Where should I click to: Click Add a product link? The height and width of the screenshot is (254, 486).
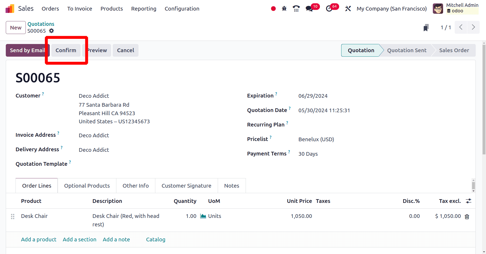39,240
